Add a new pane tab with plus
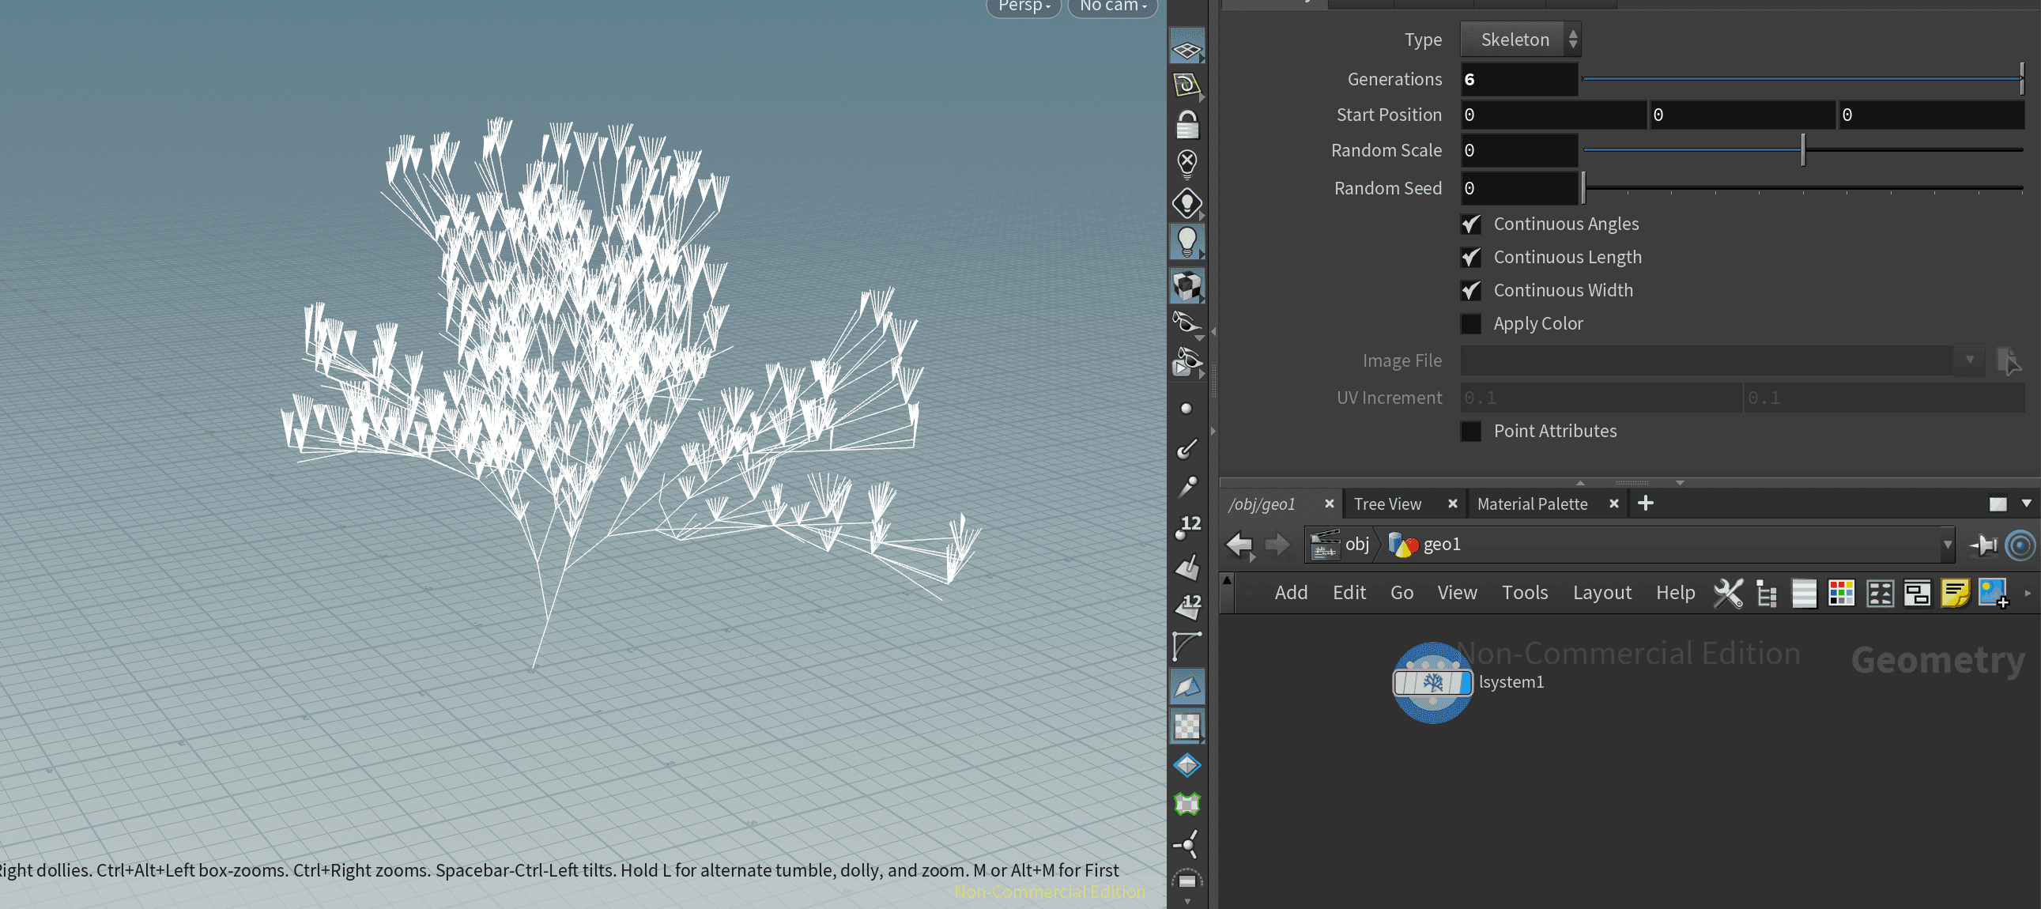 1646,504
